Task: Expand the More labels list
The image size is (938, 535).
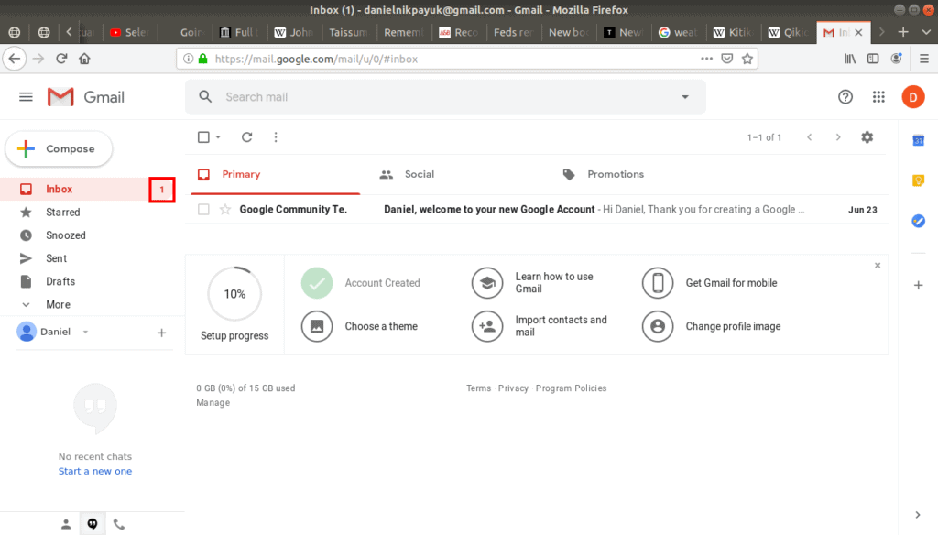Action: coord(58,305)
